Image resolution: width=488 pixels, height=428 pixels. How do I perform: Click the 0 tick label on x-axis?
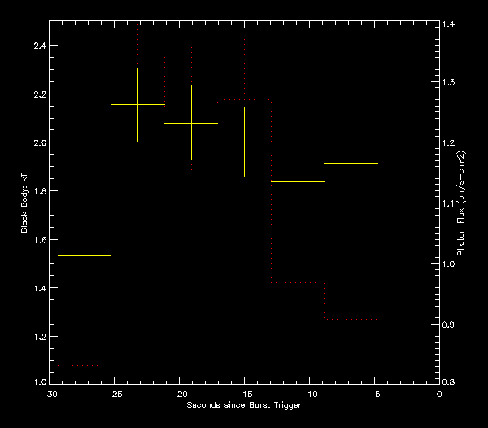click(439, 394)
